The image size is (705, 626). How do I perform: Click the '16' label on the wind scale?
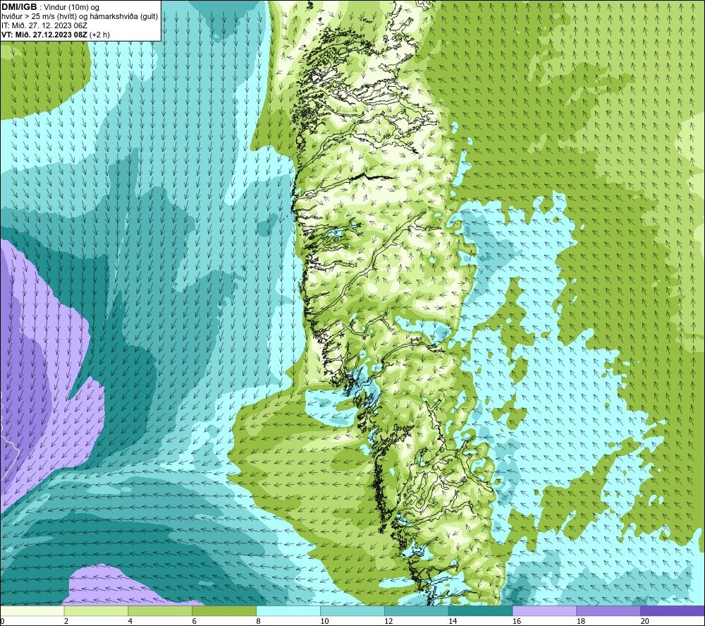(x=517, y=621)
